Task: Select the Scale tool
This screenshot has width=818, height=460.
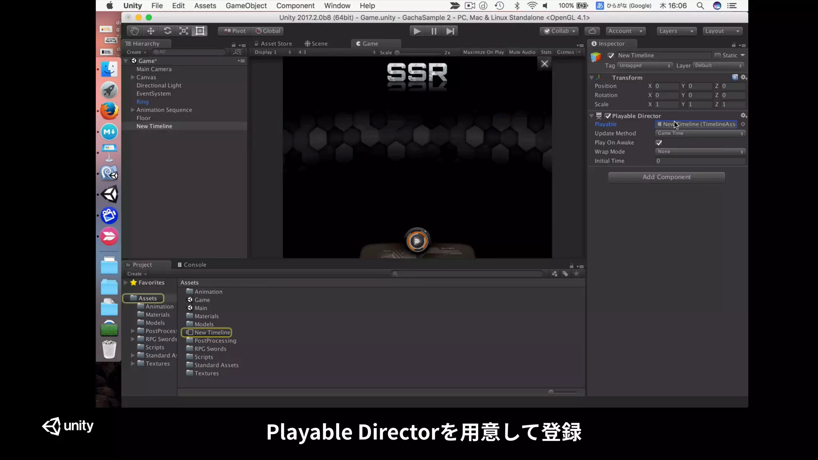Action: 184,31
